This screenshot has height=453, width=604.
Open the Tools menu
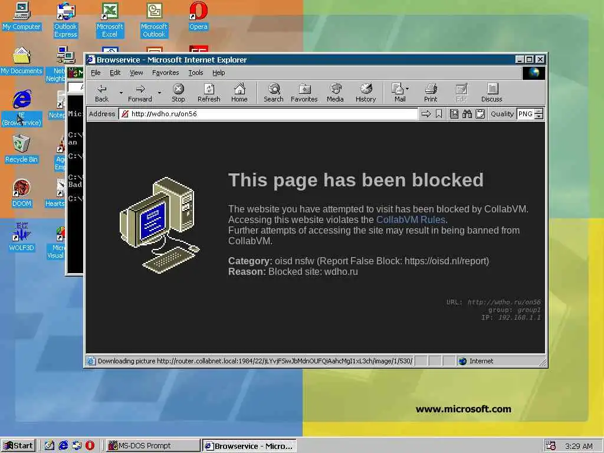point(196,73)
